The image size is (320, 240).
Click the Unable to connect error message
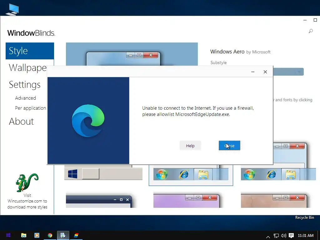(198, 111)
